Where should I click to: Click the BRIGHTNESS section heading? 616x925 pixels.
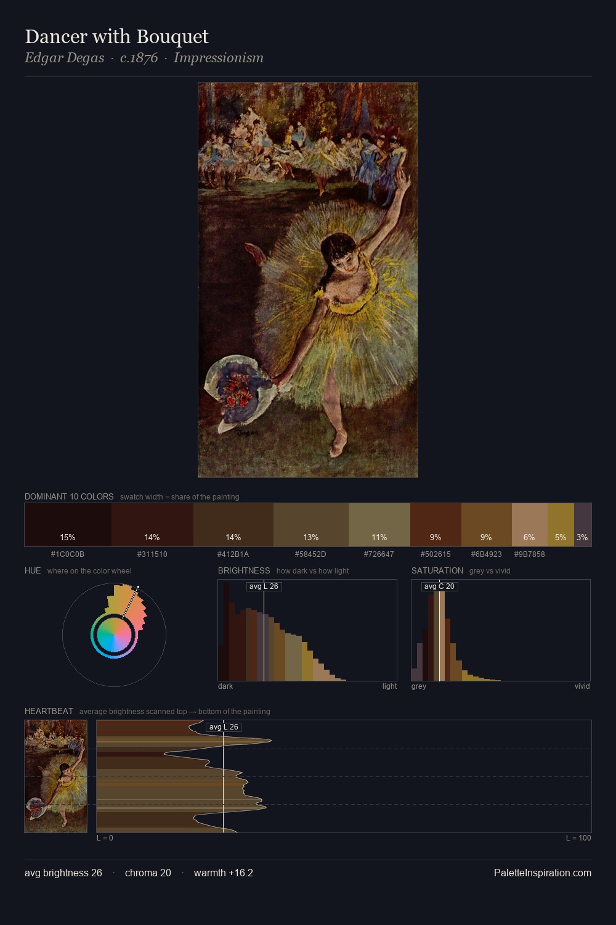(x=244, y=570)
